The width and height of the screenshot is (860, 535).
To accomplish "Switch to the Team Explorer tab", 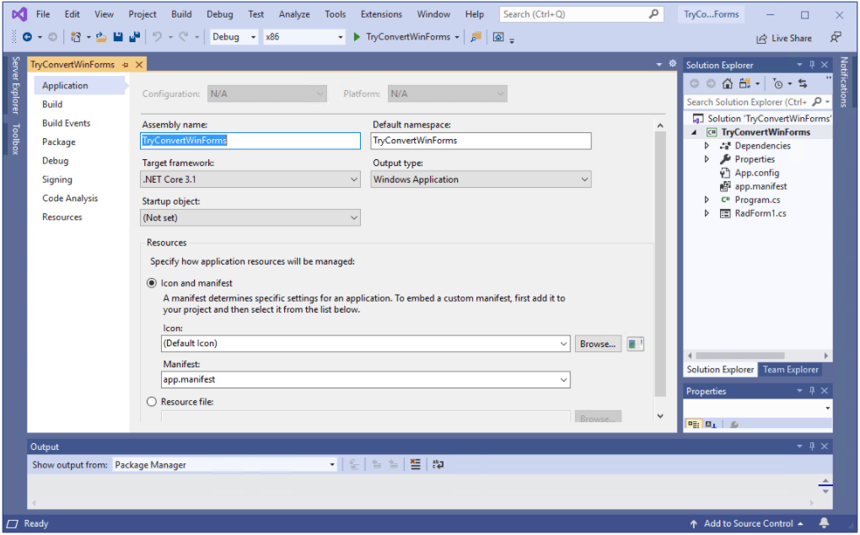I will 790,369.
